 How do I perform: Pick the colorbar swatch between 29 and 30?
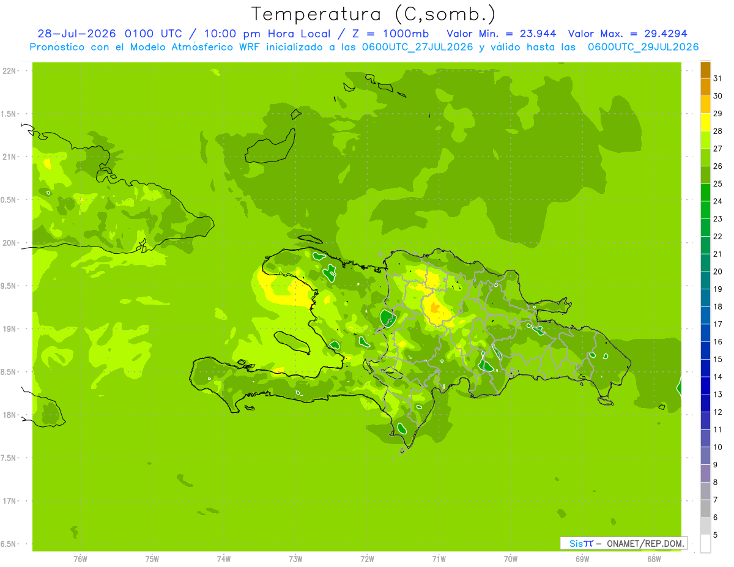[x=705, y=105]
